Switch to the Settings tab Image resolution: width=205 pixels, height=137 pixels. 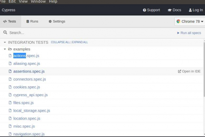(x=57, y=21)
